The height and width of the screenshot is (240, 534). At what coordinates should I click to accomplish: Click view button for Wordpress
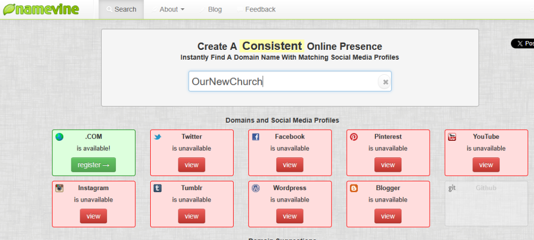289,216
